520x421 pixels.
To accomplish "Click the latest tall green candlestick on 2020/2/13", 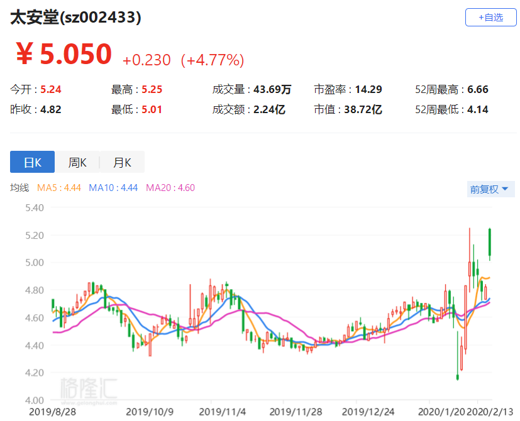I will pos(490,243).
